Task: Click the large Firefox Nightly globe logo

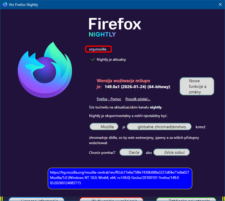Action: pyautogui.click(x=45, y=70)
